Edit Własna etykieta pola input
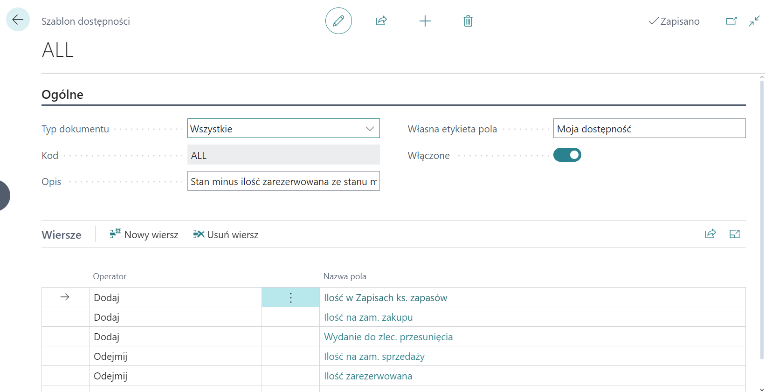 (x=649, y=128)
